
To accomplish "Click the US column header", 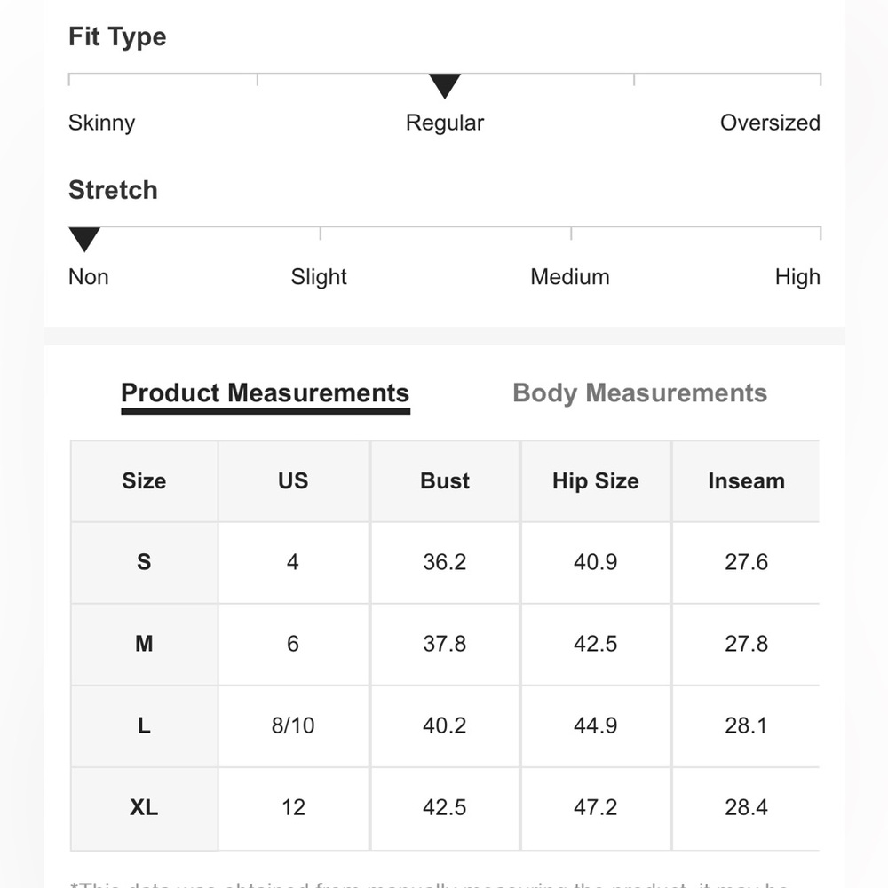I will pos(293,480).
